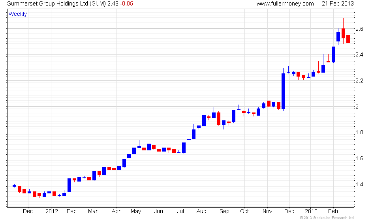Image resolution: width=387 pixels, height=221 pixels.
Task: Click the '2.4' price axis label
Action: pos(359,54)
